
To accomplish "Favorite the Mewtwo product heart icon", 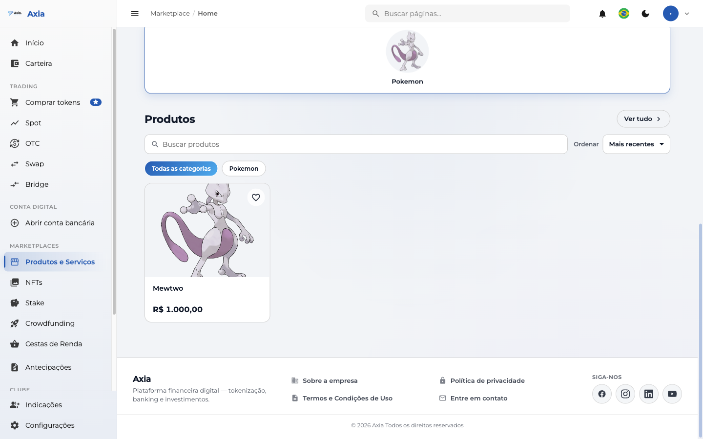I will tap(256, 198).
